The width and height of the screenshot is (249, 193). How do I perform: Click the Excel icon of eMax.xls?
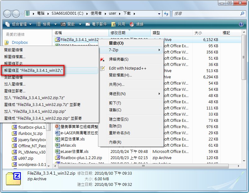(57, 145)
